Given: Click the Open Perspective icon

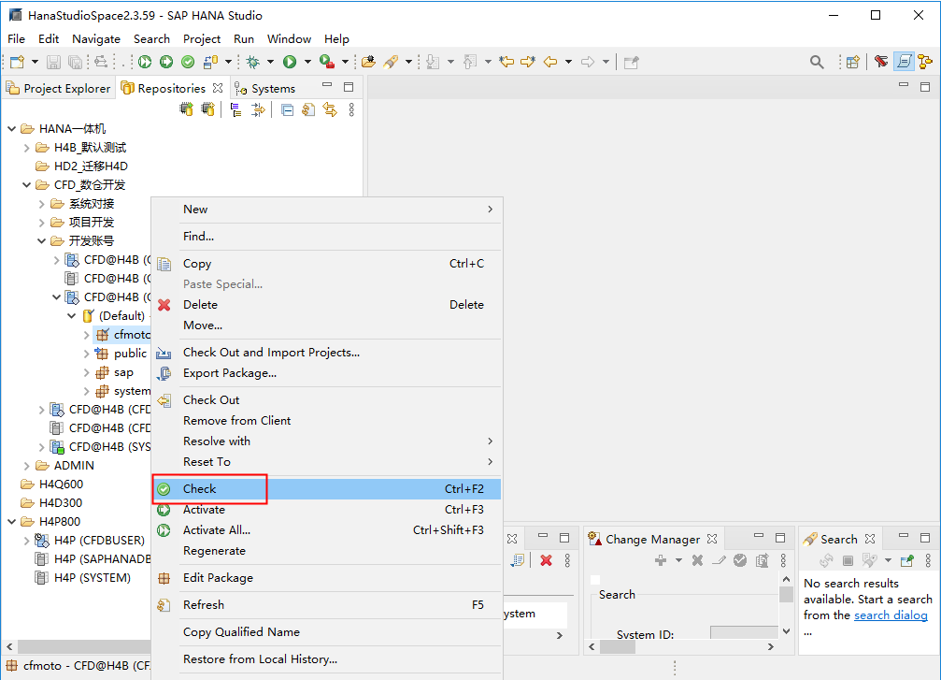Looking at the screenshot, I should point(853,62).
